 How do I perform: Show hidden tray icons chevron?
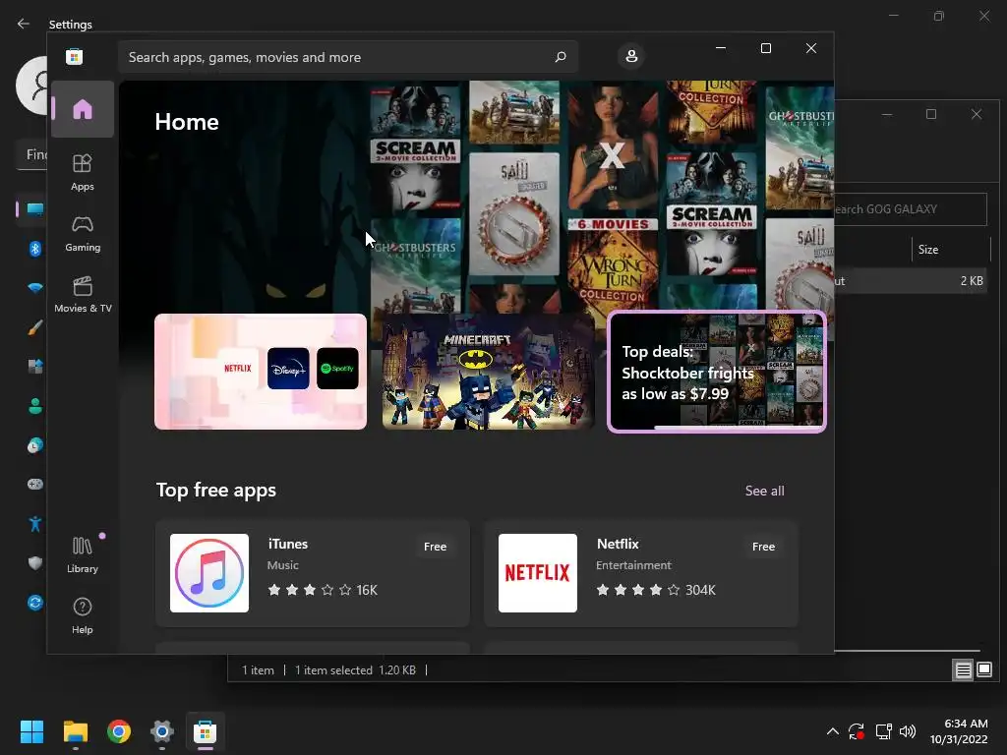pos(832,731)
